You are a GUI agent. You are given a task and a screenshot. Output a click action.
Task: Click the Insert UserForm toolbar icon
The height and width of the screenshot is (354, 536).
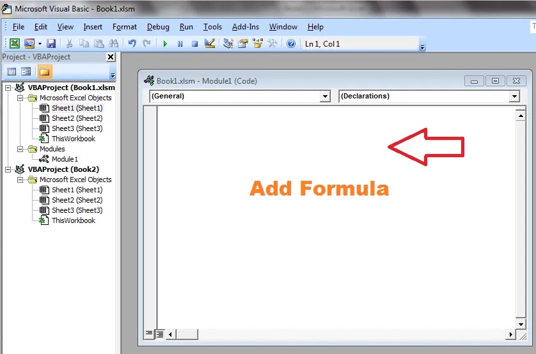coord(29,43)
